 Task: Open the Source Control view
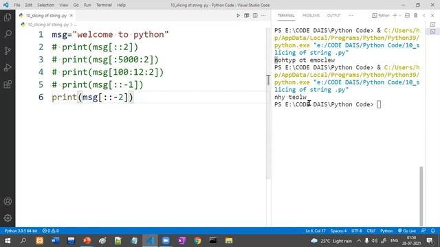[x=8, y=51]
